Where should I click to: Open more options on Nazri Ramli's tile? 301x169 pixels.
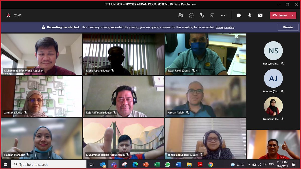pos(198,70)
